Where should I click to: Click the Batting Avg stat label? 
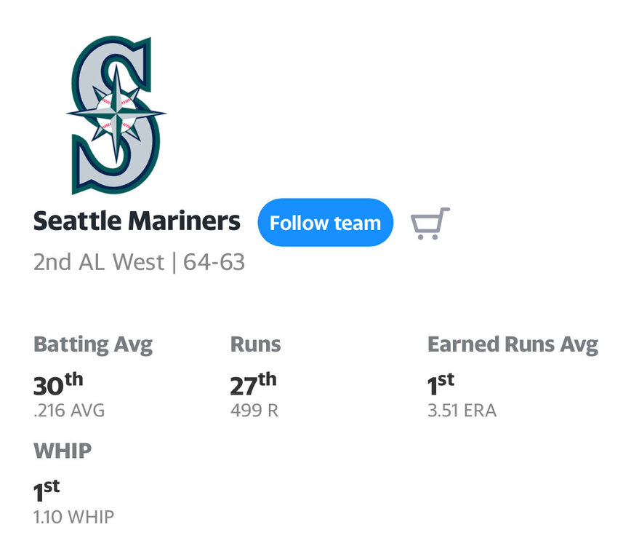[93, 344]
